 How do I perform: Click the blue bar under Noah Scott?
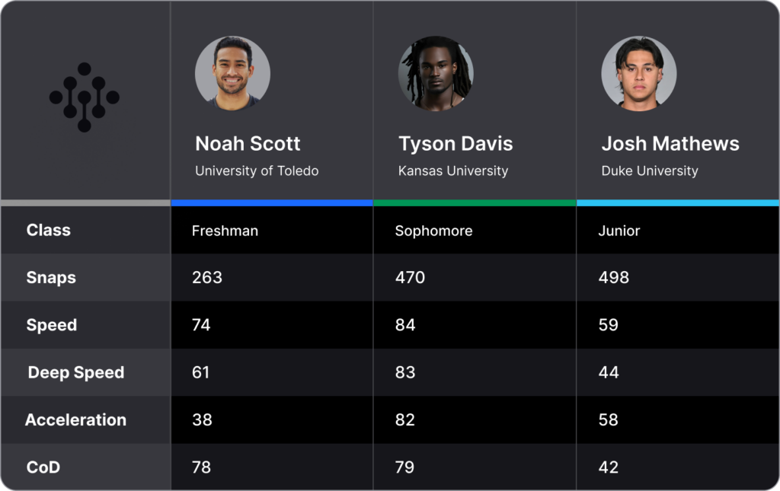pos(272,202)
